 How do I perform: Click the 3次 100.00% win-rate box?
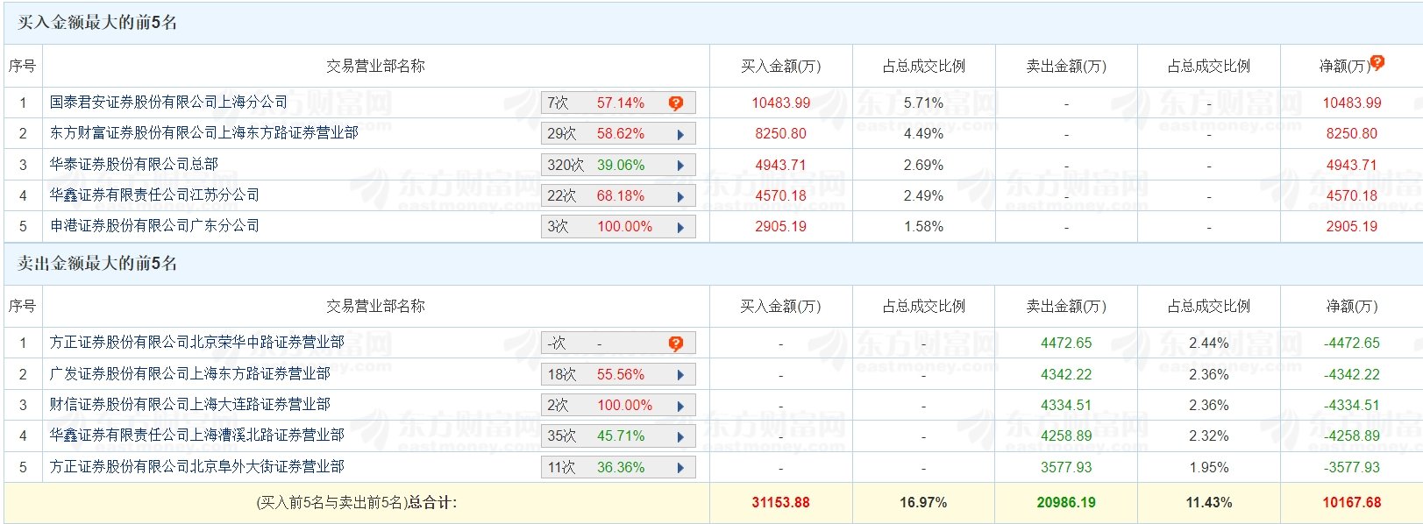coord(618,227)
